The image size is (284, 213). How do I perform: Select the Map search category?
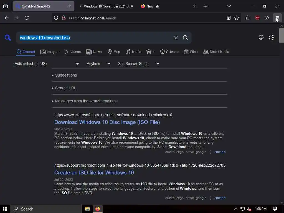click(114, 52)
